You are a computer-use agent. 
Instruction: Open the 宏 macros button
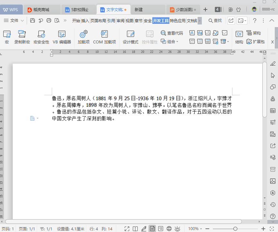click(x=7, y=37)
